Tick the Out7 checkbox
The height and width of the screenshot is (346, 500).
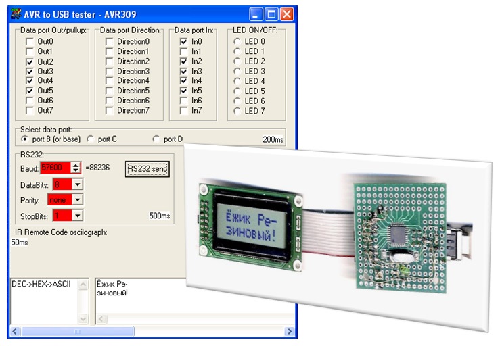[30, 111]
